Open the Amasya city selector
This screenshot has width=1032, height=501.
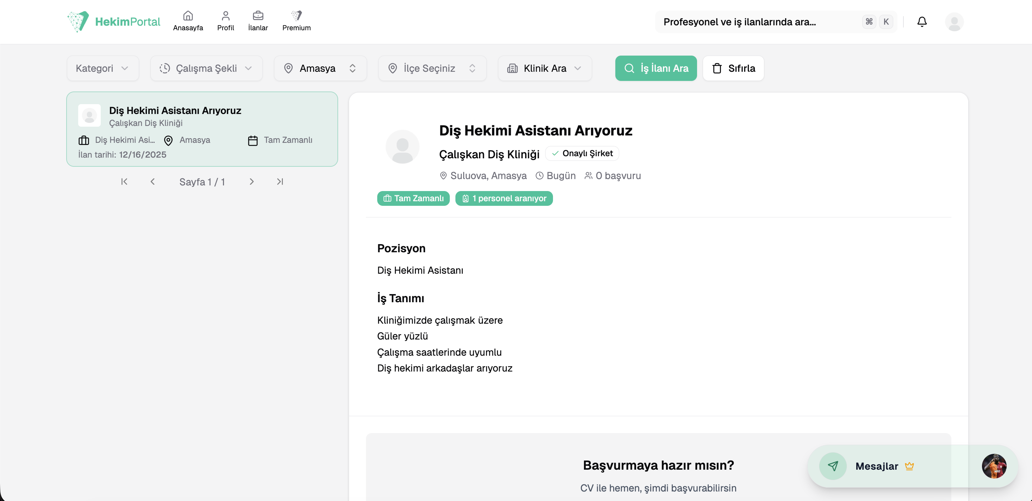pos(320,68)
